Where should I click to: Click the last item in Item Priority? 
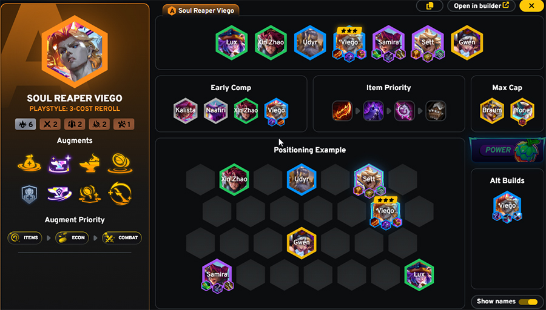tap(436, 111)
